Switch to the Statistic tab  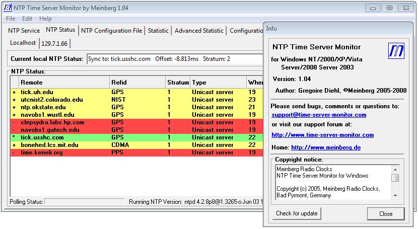(158, 31)
